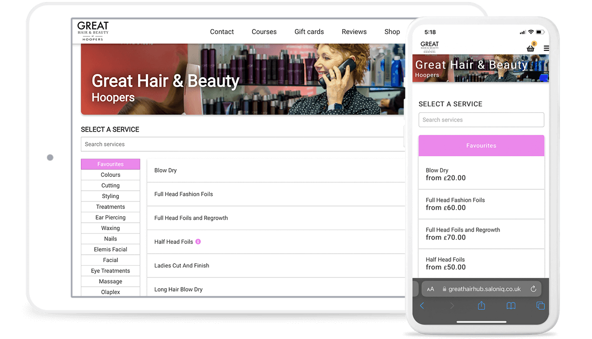Tap the Safari reload icon

pos(533,289)
